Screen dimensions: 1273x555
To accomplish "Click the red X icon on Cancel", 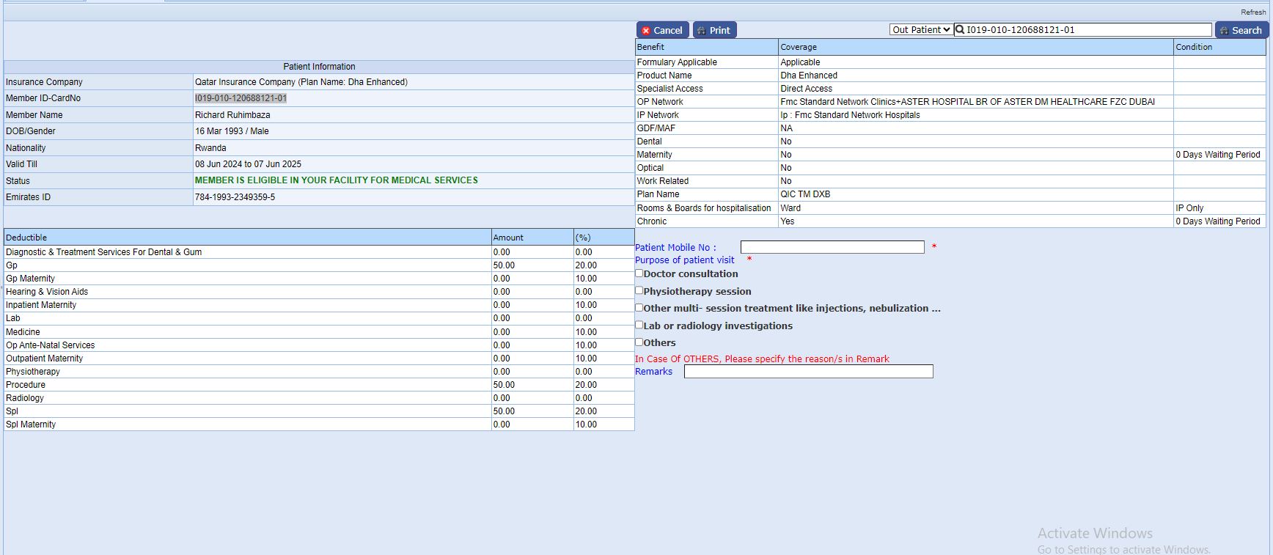I will [x=645, y=31].
